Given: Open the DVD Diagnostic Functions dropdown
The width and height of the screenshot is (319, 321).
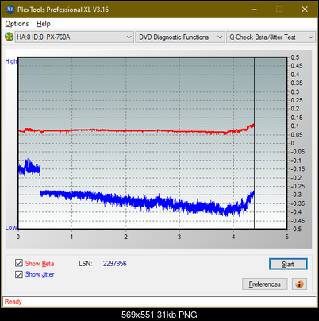Looking at the screenshot, I should click(x=180, y=37).
